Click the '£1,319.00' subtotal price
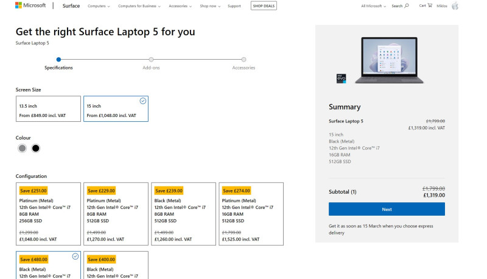The width and height of the screenshot is (487, 279). click(x=434, y=196)
